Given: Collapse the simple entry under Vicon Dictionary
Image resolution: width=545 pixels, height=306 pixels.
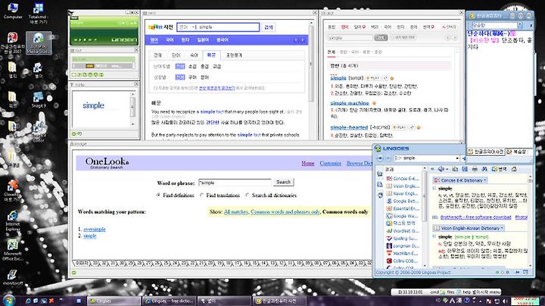Looking at the screenshot, I should [x=434, y=236].
